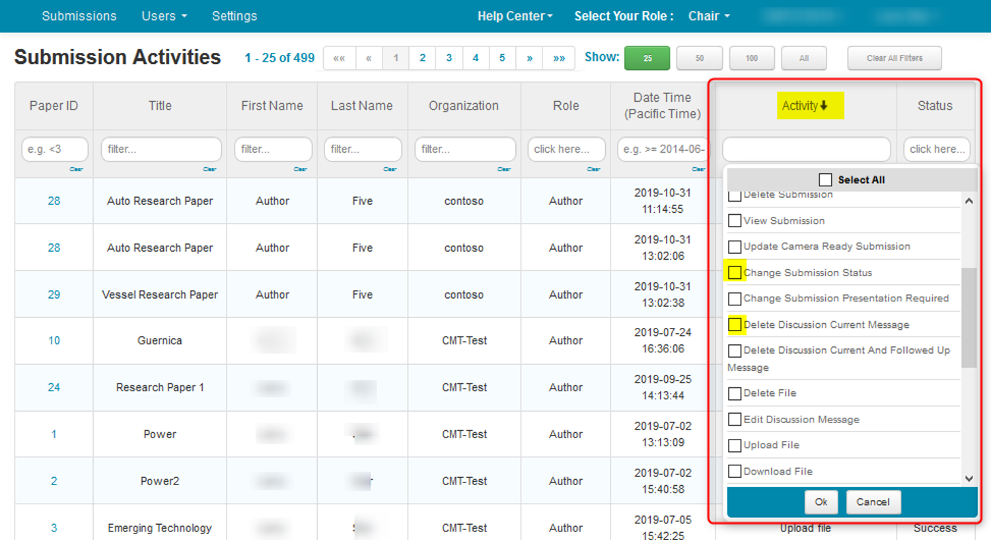Viewport: 991px width, 540px height.
Task: Check Delete Discussion Current Message
Action: pos(735,325)
